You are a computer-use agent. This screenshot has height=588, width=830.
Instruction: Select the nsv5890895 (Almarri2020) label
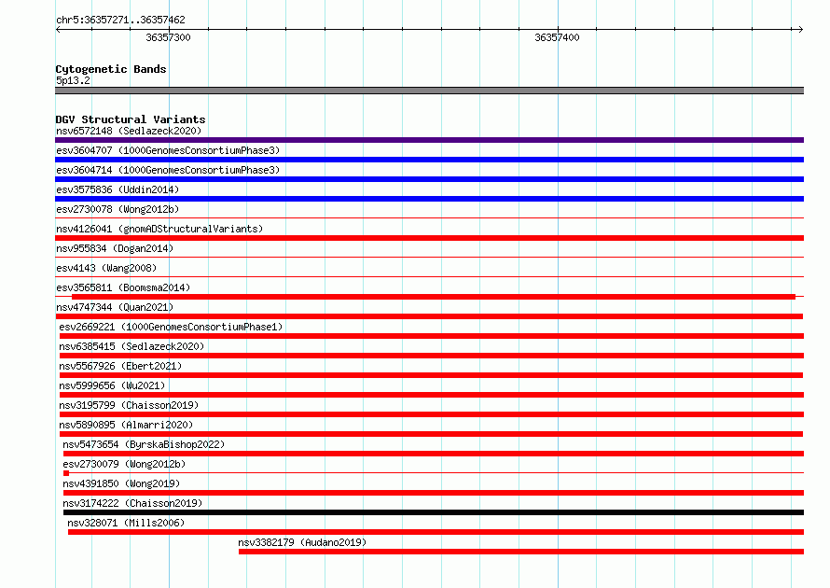[x=126, y=425]
